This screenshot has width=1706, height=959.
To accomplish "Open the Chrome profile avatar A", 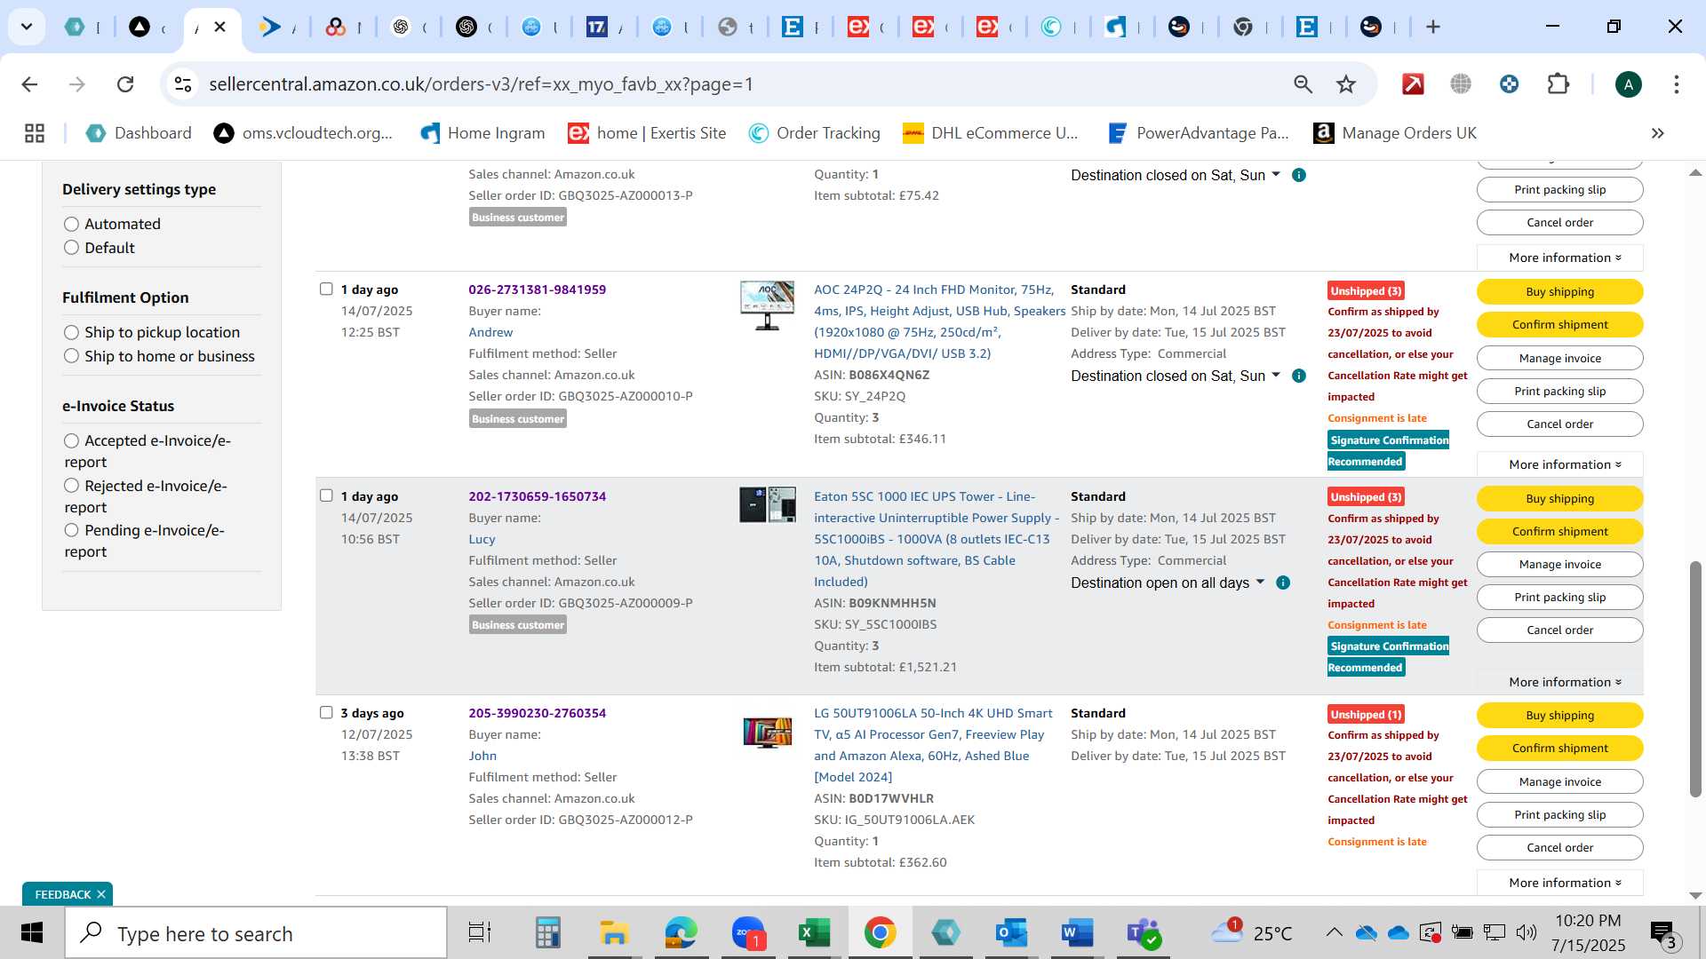I will tap(1628, 84).
